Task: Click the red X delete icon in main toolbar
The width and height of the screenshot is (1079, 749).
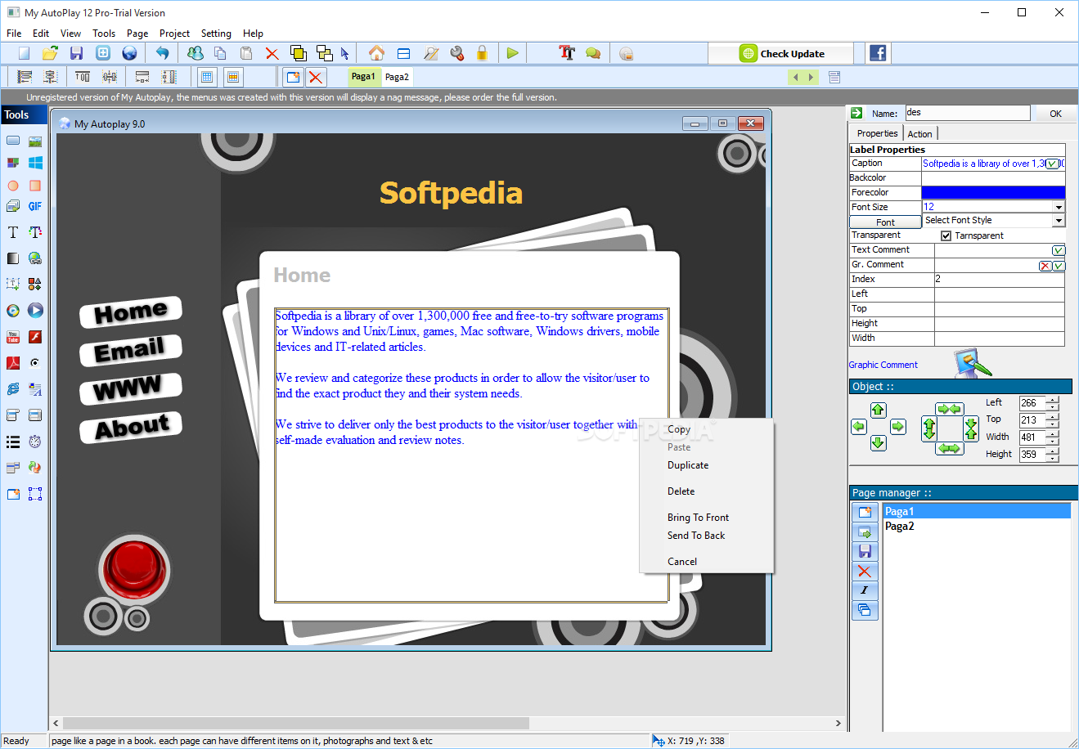Action: tap(272, 53)
